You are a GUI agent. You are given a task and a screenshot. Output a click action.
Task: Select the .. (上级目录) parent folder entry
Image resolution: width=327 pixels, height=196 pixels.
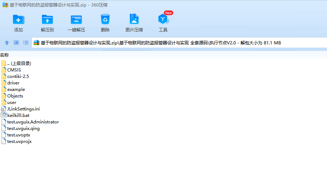click(x=16, y=63)
